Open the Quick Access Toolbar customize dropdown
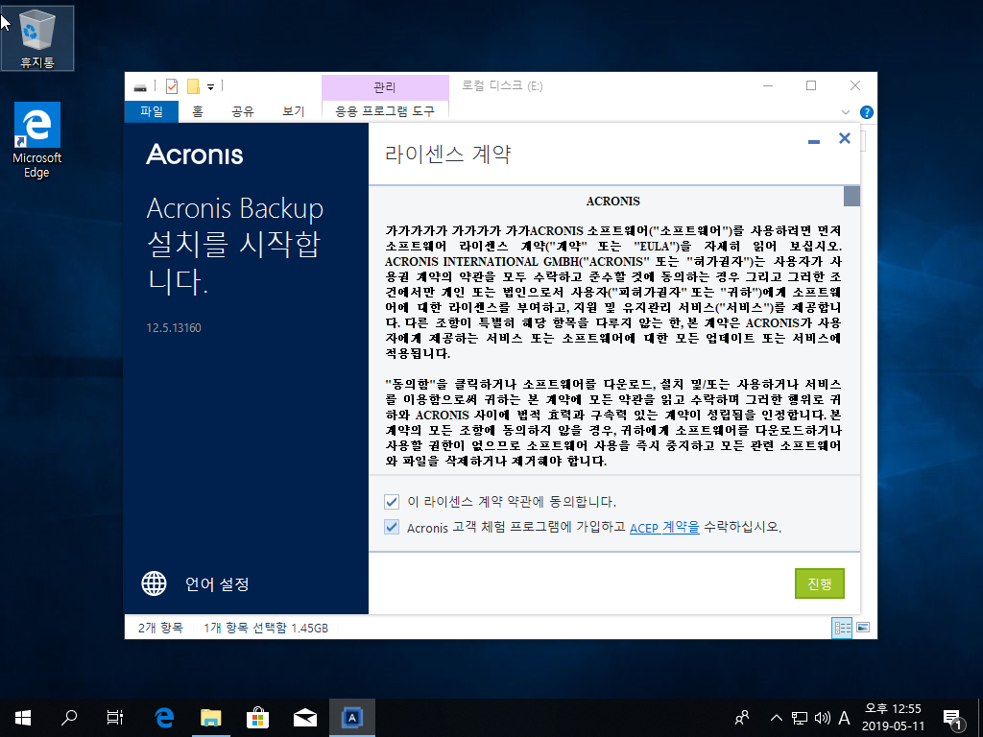 click(x=210, y=87)
